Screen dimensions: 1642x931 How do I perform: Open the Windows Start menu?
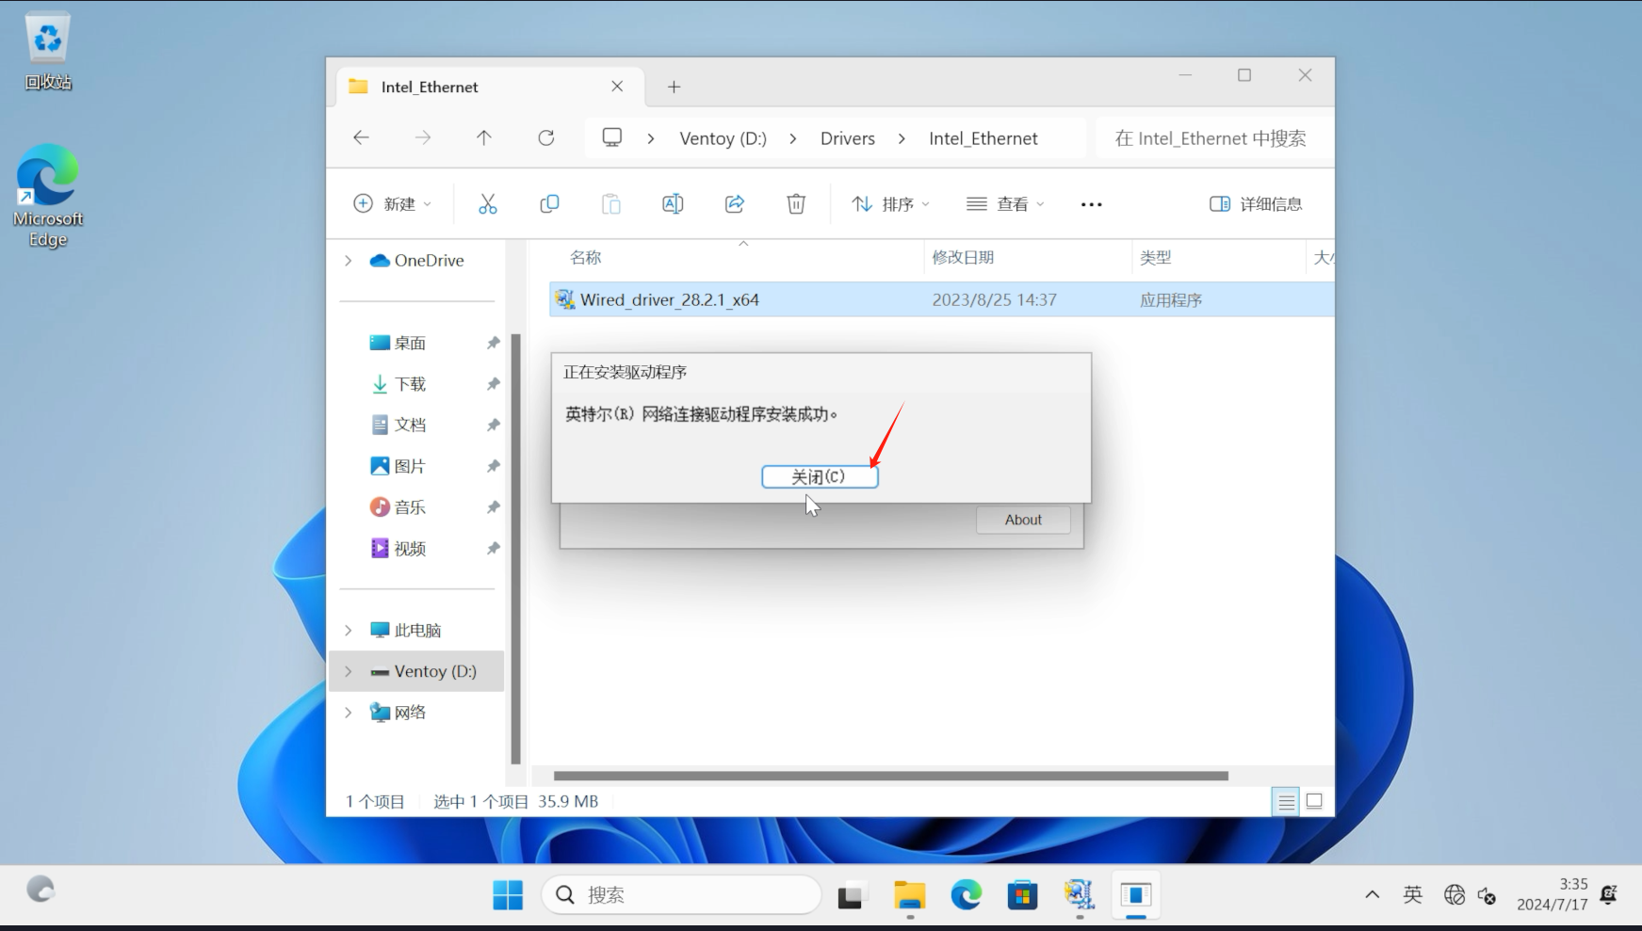pyautogui.click(x=508, y=895)
